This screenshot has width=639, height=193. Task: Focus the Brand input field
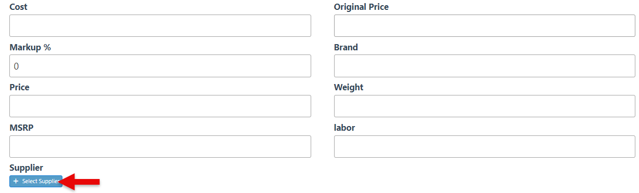tap(484, 66)
